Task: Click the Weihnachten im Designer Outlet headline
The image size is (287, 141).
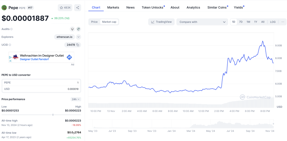Action: [42, 56]
